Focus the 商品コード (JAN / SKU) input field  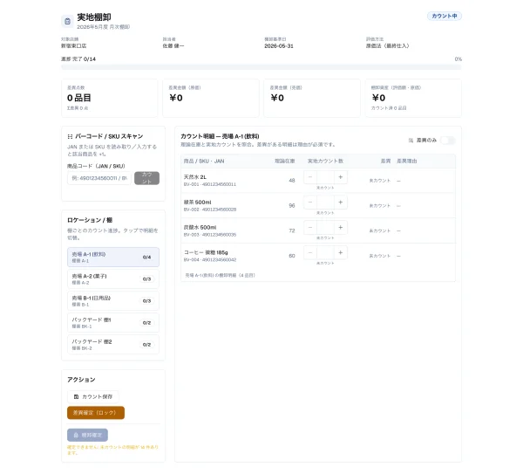point(99,178)
